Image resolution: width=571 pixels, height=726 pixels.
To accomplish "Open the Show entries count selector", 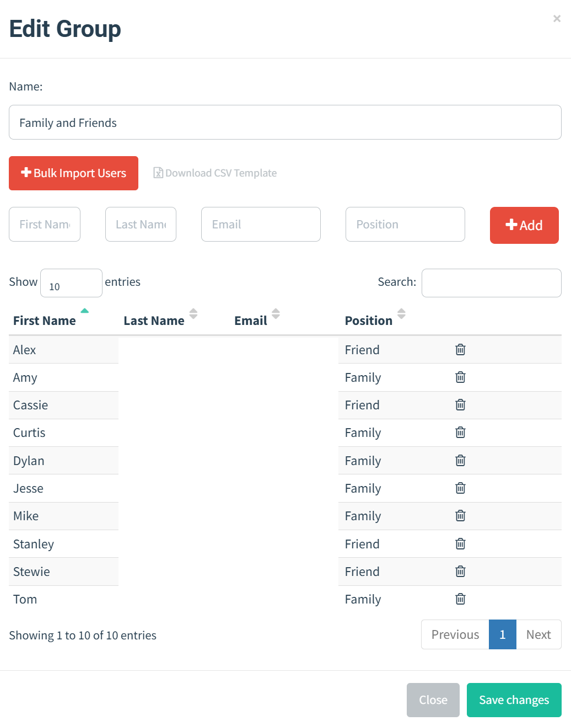I will (71, 283).
